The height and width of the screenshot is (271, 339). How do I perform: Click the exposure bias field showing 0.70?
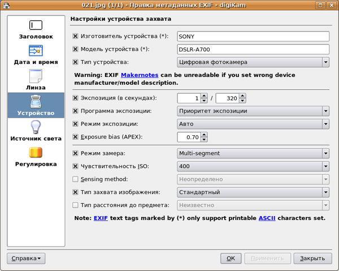[x=189, y=137]
